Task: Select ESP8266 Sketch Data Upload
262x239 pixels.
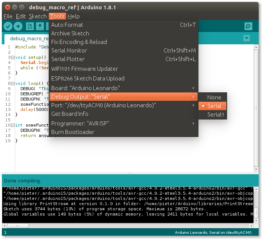Action: click(x=123, y=79)
